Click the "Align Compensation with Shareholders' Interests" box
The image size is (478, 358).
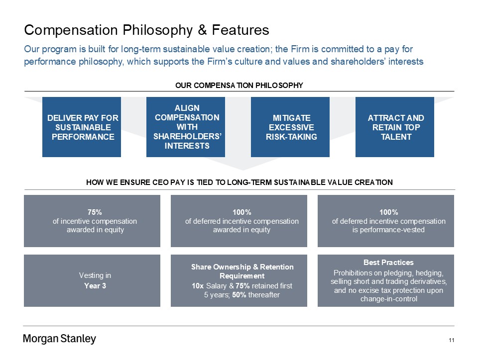[x=186, y=127]
